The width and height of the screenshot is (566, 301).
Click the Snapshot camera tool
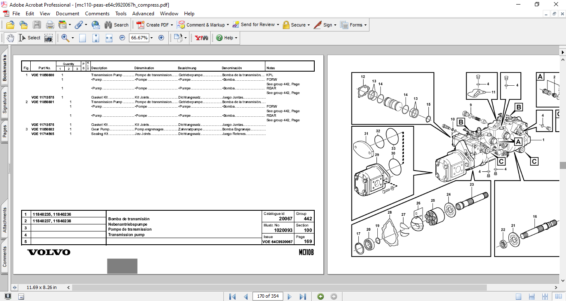pos(49,38)
